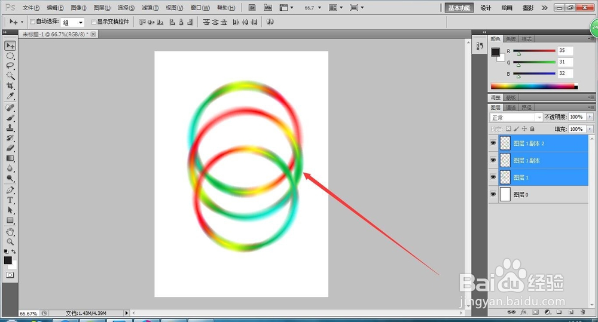Expand more workspaces with the double chevron
Image resolution: width=598 pixels, height=322 pixels.
tap(545, 8)
